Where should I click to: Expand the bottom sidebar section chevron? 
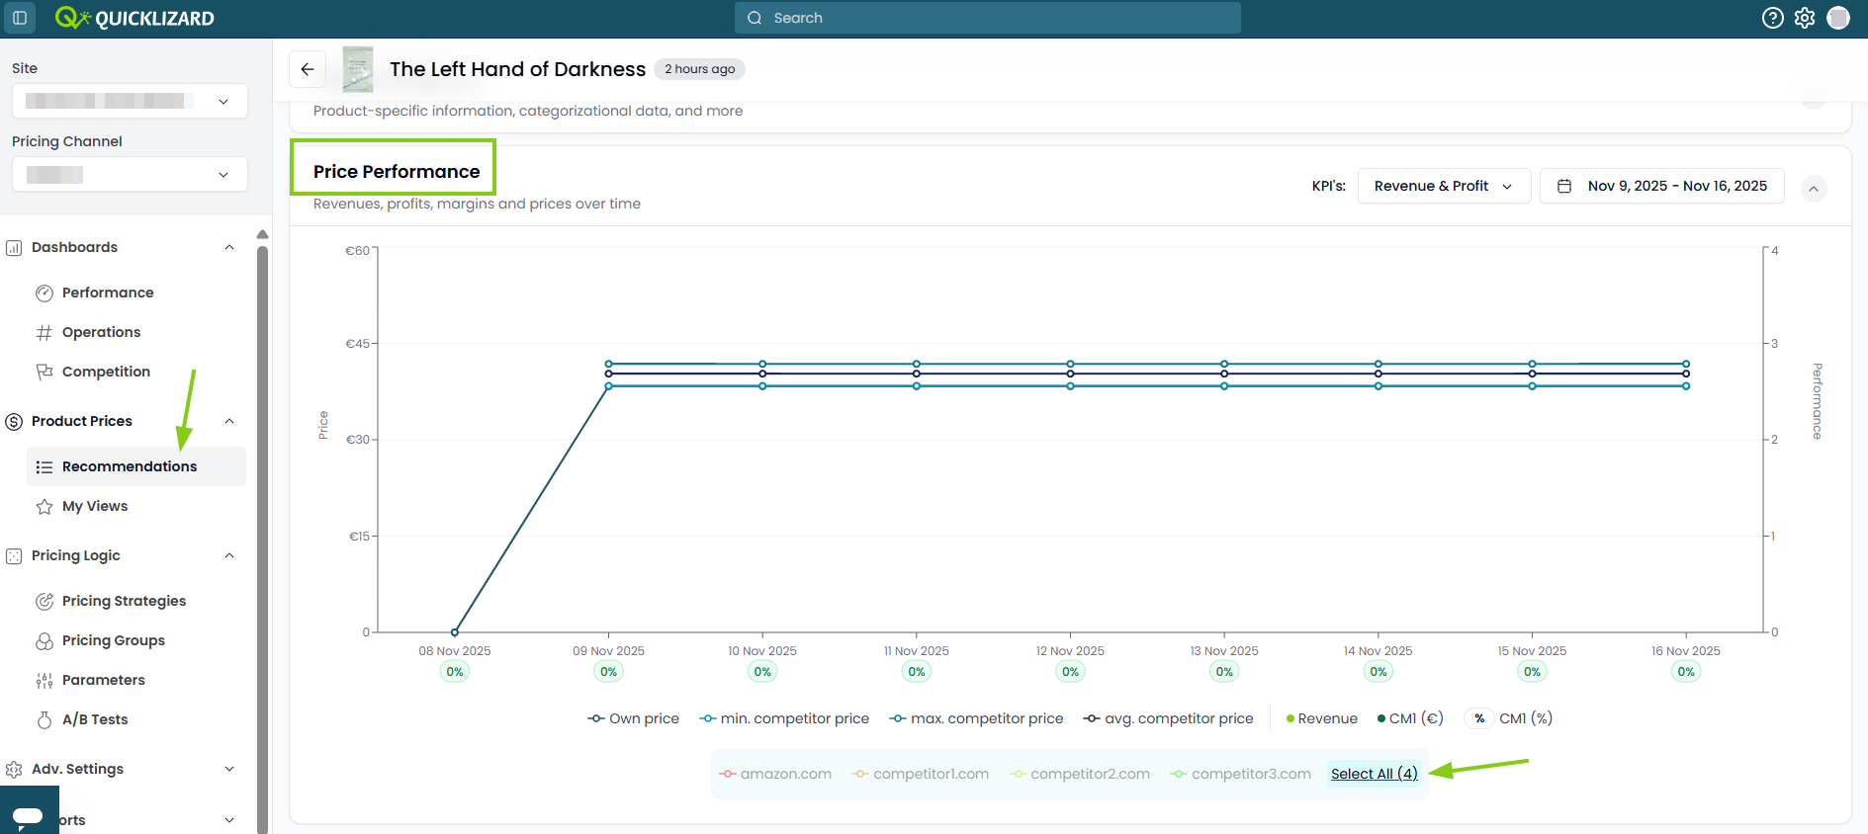pos(229,820)
